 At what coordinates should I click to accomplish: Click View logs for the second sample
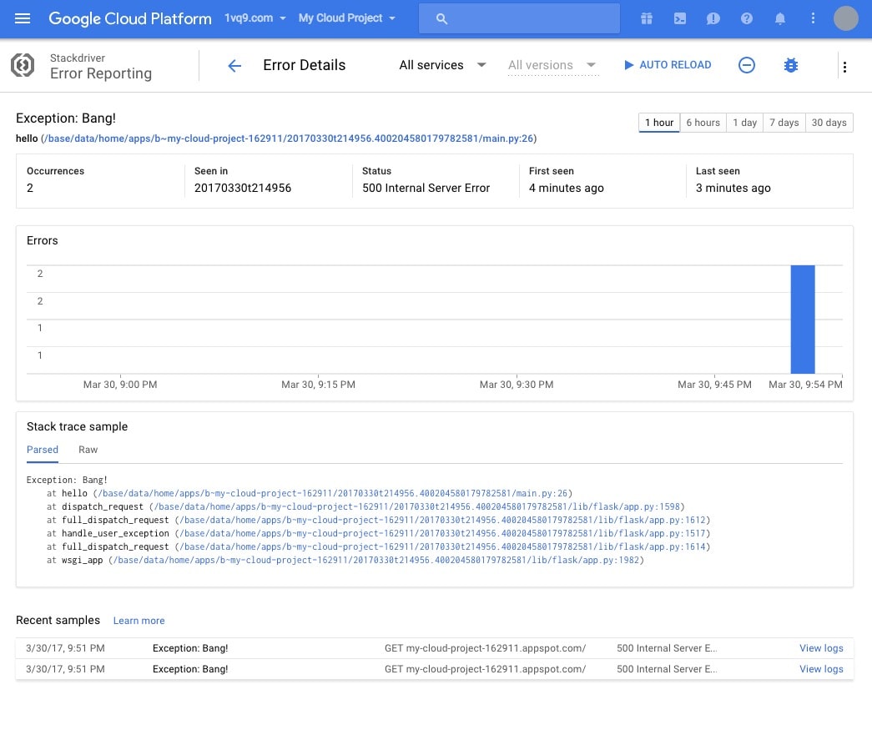click(x=821, y=669)
